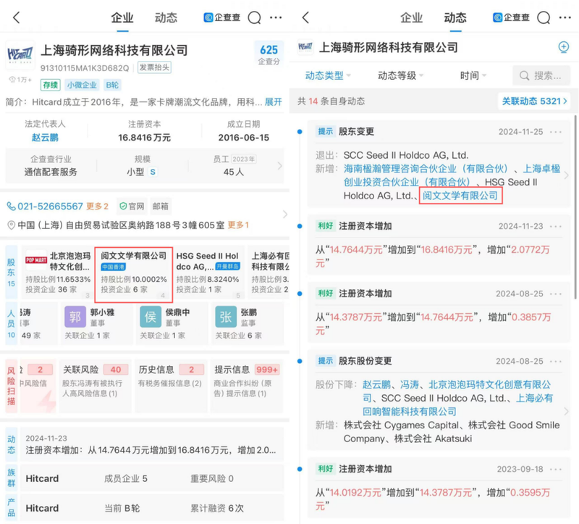Open search magnifier on left screen header

point(254,17)
